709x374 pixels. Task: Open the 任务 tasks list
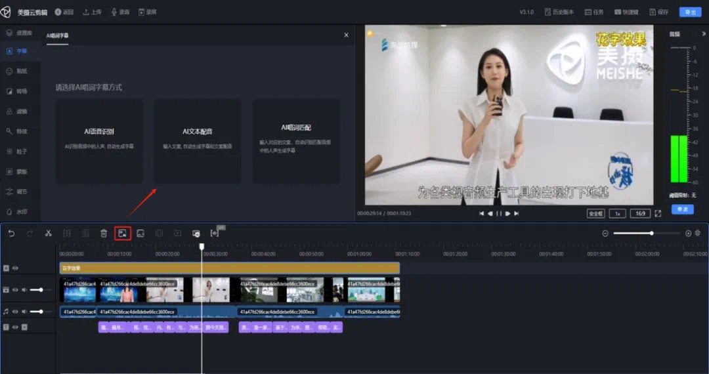(x=594, y=12)
